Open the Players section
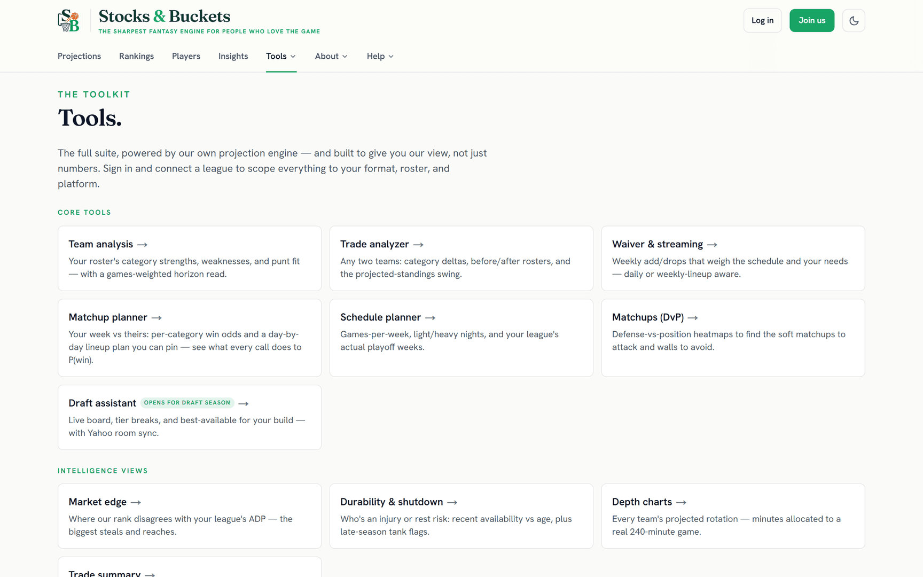 click(x=186, y=56)
